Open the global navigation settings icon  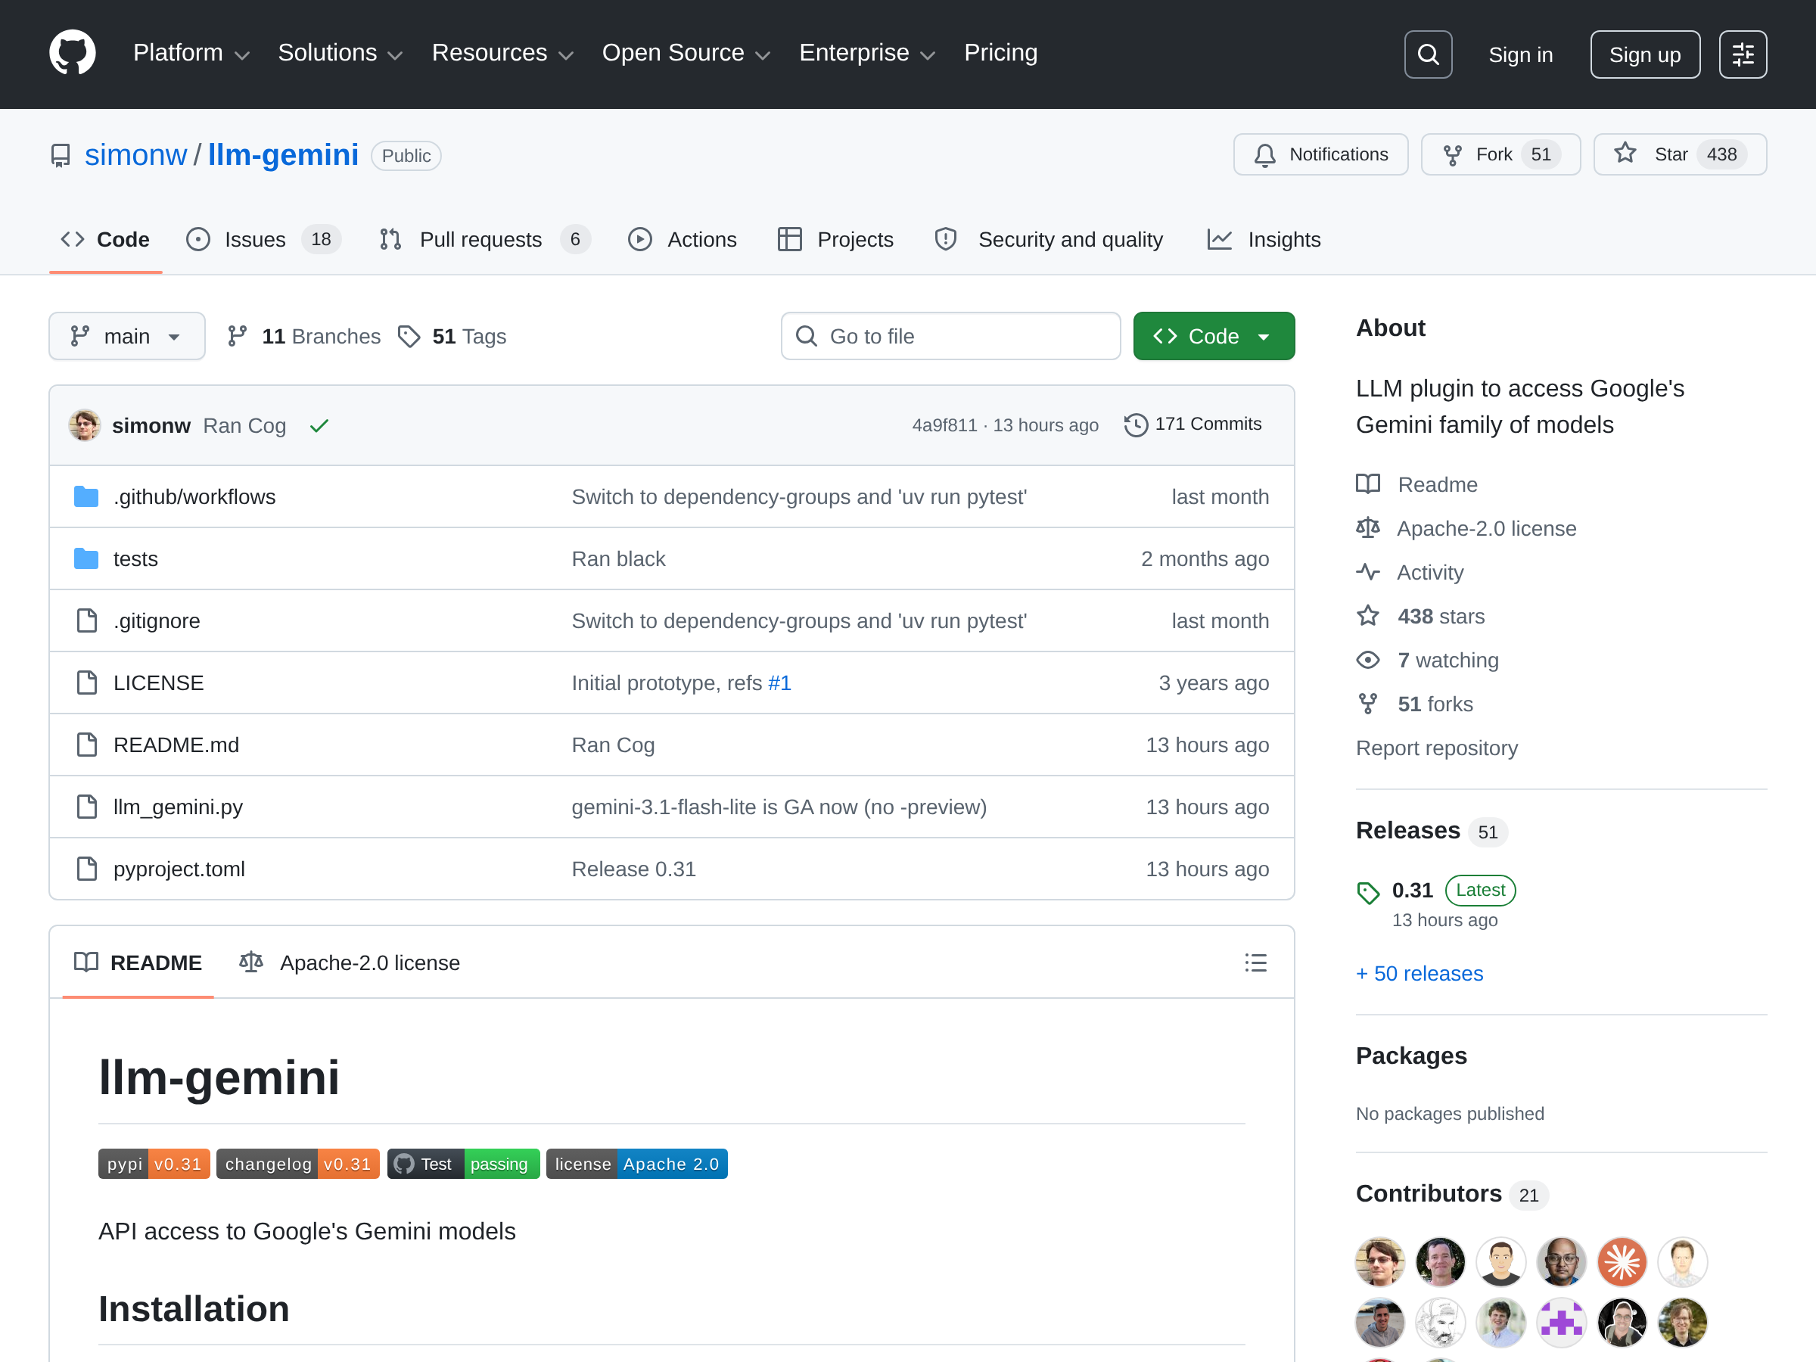(1742, 54)
